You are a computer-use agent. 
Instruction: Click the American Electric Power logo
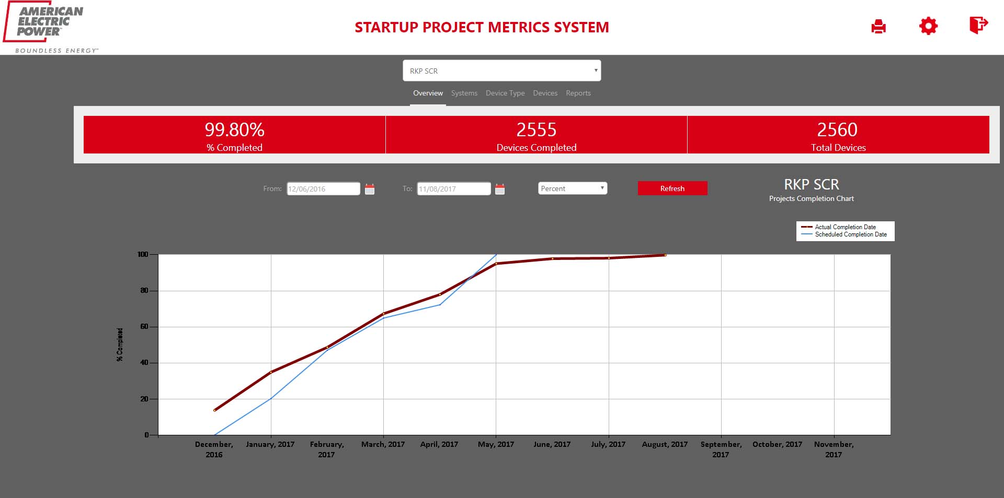(50, 27)
